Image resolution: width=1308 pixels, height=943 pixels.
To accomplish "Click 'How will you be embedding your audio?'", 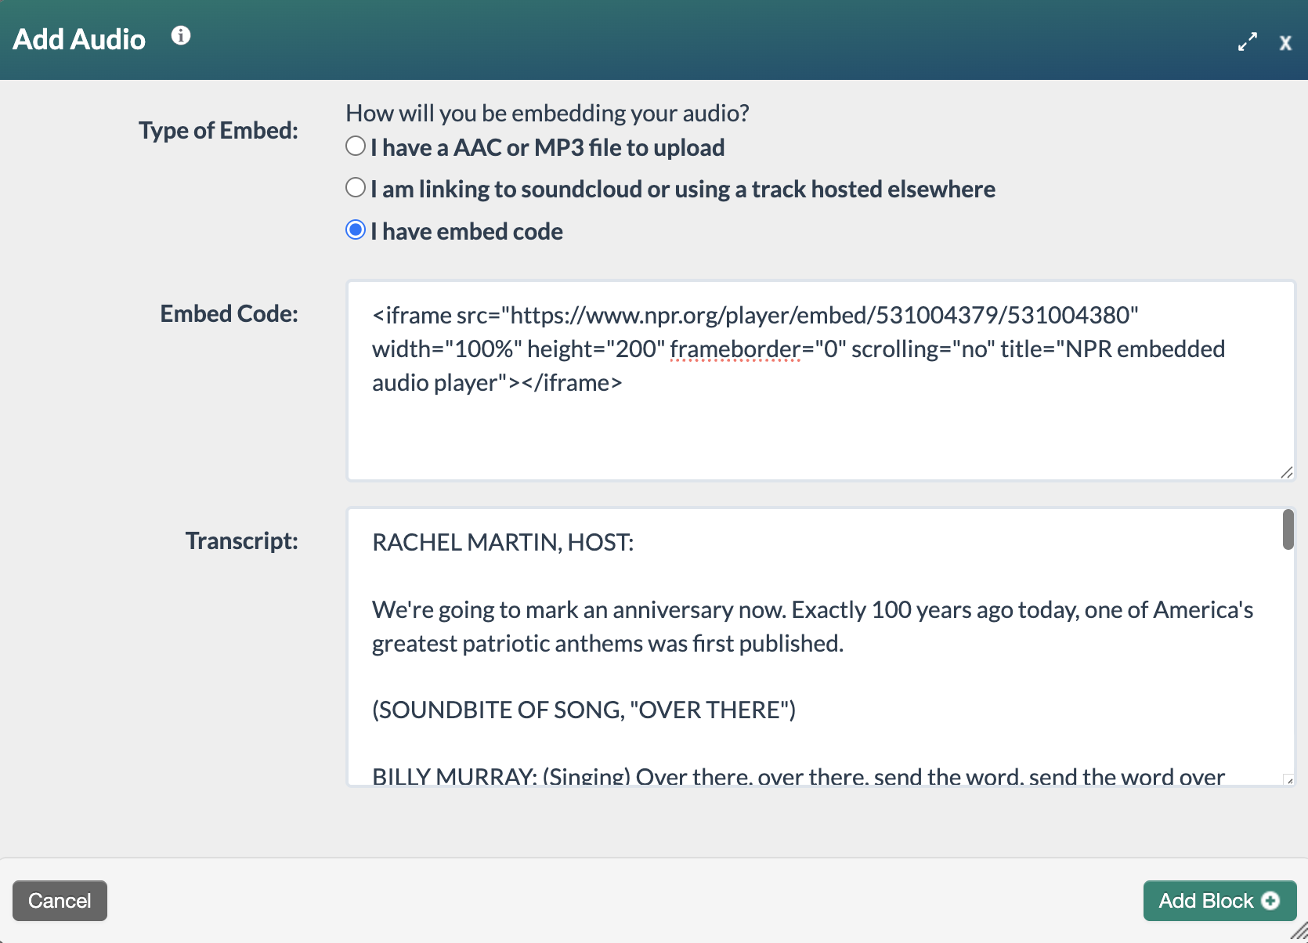I will (547, 113).
